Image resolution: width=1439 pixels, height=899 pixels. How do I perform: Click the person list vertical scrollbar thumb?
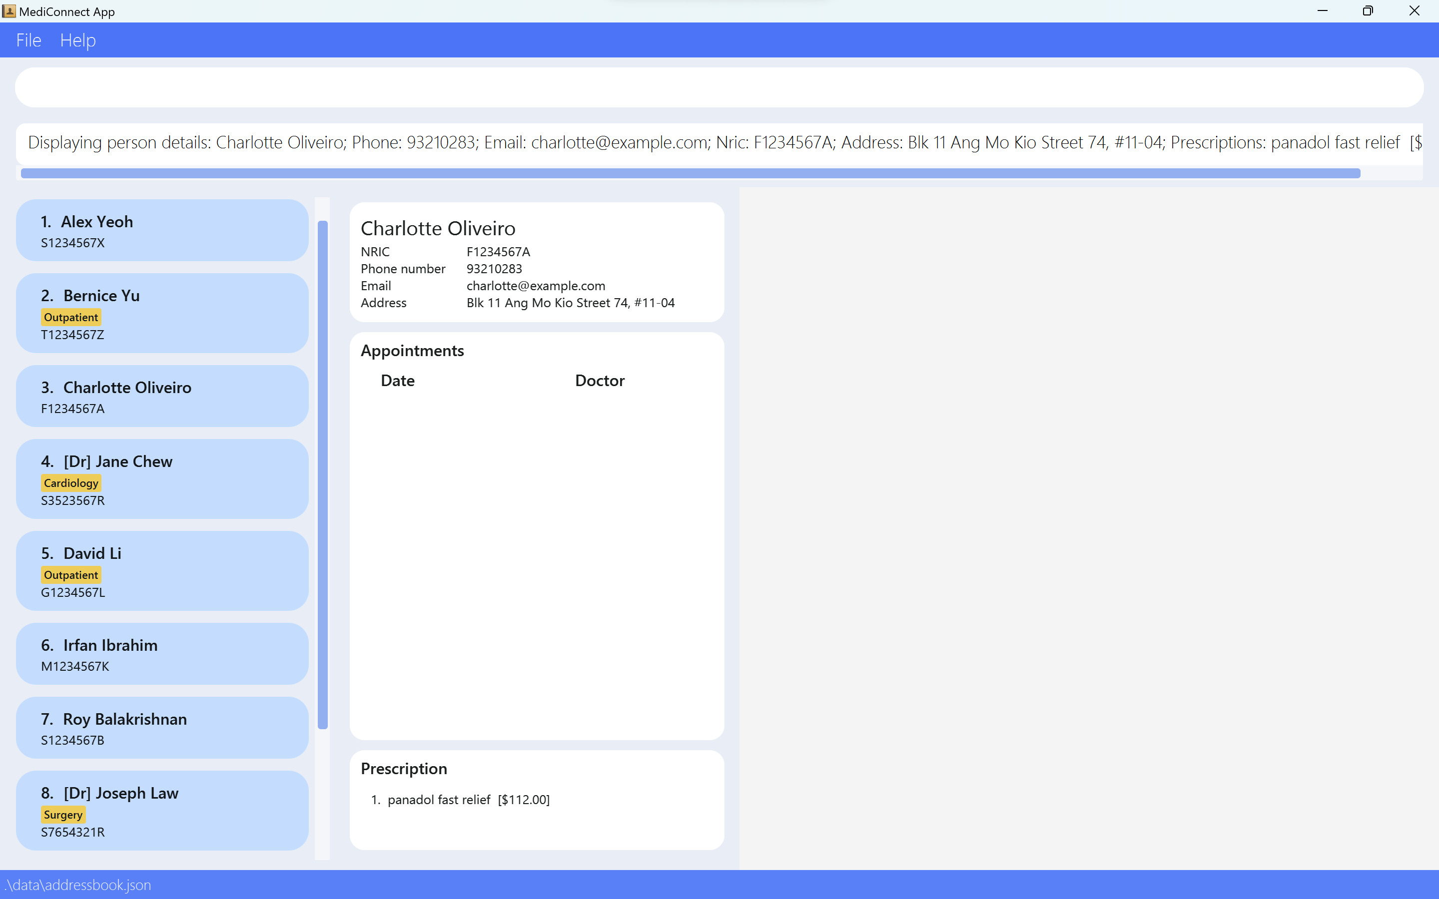pyautogui.click(x=323, y=474)
